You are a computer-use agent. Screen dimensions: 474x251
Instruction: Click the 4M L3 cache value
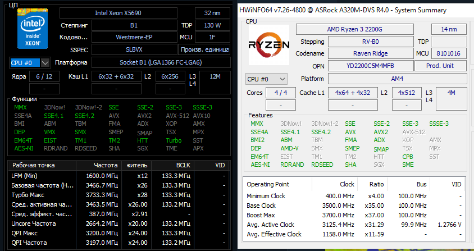452,99
